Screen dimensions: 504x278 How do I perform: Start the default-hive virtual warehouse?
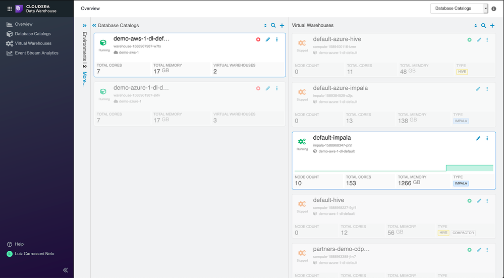469,201
